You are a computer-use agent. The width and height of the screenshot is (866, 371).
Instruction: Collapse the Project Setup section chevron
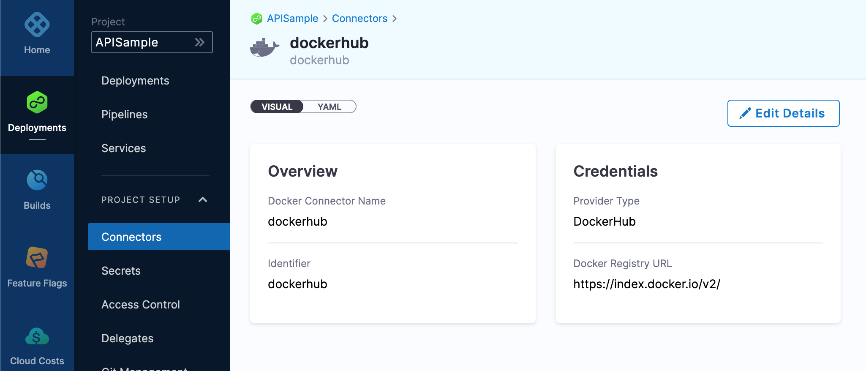pos(203,199)
